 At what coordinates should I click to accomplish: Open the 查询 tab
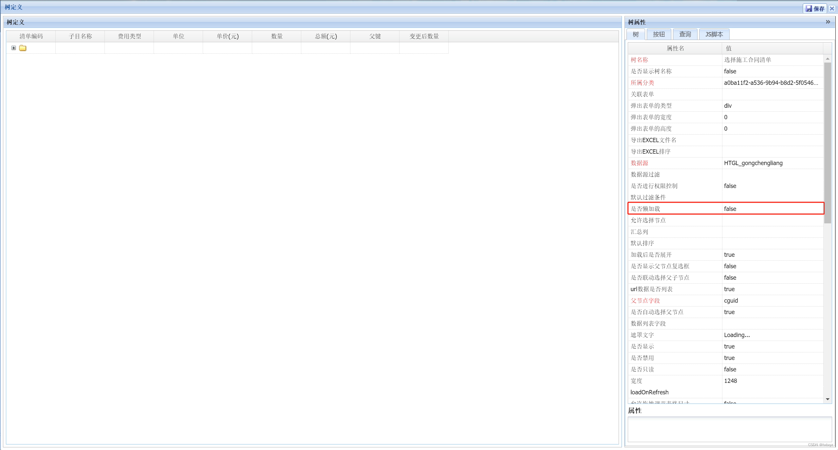point(685,34)
